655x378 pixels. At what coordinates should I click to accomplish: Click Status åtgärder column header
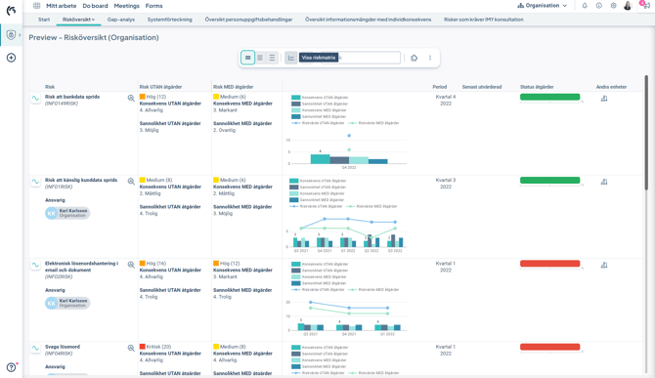tap(537, 87)
